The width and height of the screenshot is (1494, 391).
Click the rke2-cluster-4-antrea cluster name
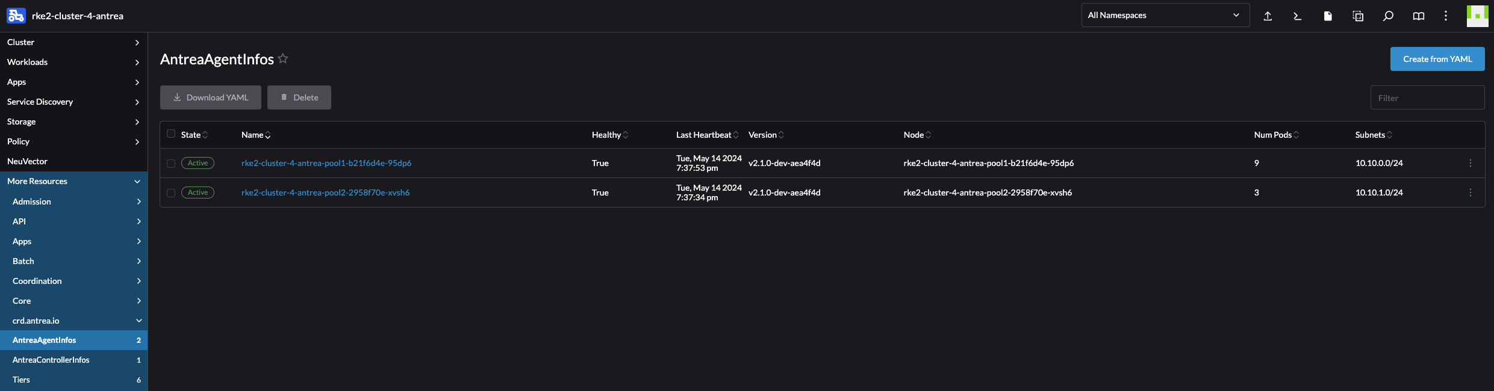pyautogui.click(x=78, y=16)
